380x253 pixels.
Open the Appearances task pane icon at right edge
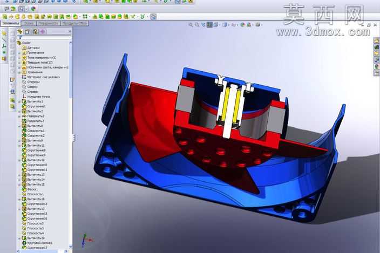(377, 66)
